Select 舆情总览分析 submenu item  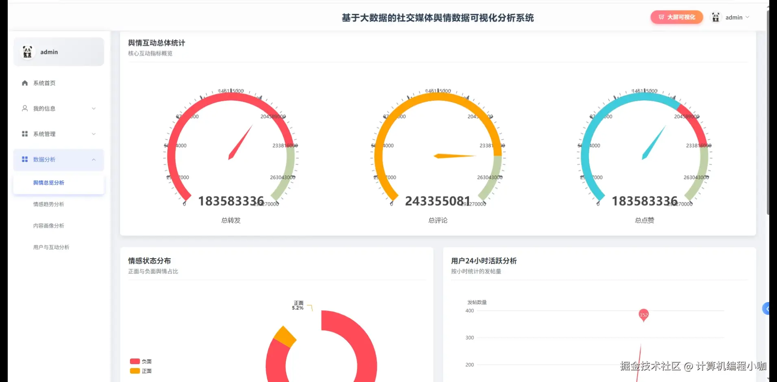click(59, 183)
